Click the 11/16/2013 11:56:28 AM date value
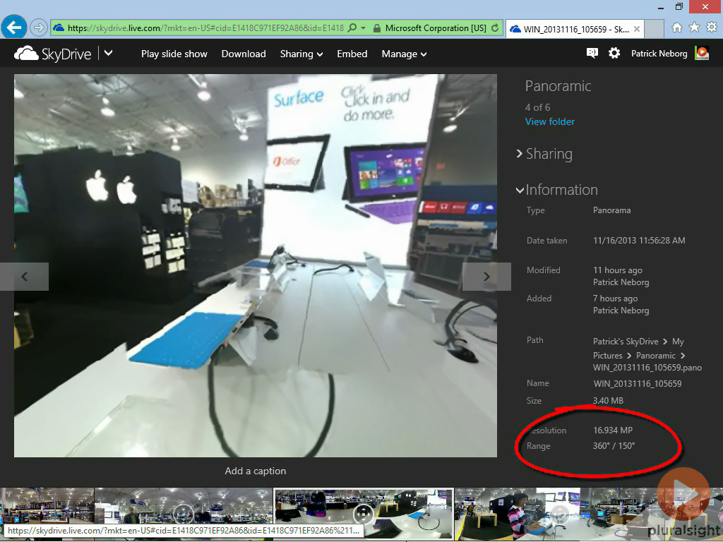Screen dimensions: 723x542 (639, 241)
